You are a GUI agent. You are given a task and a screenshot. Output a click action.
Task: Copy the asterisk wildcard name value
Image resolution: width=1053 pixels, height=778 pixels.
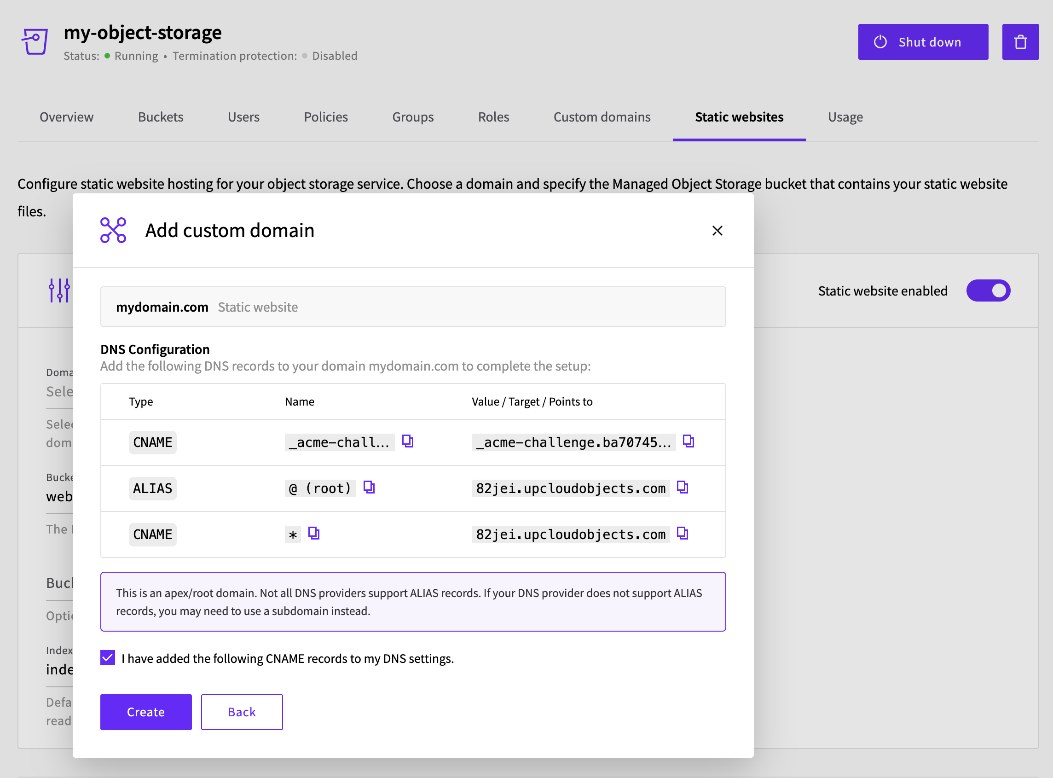313,534
